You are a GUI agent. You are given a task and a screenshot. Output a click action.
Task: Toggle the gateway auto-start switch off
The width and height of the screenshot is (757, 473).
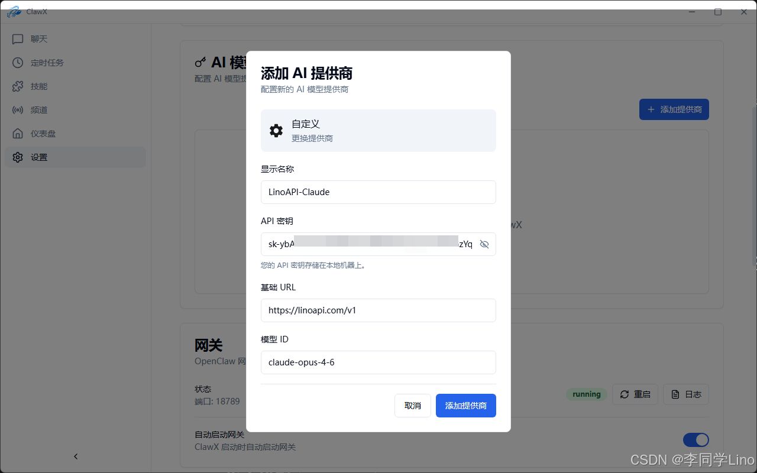(x=695, y=440)
